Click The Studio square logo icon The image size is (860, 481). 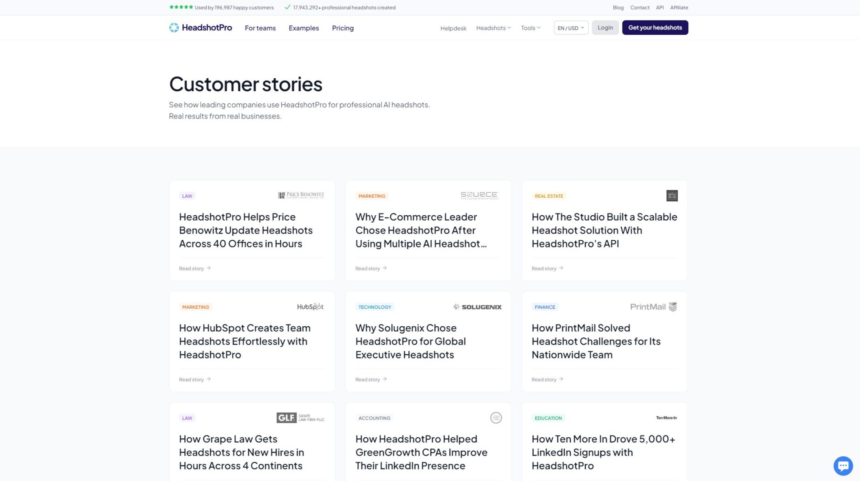[672, 196]
